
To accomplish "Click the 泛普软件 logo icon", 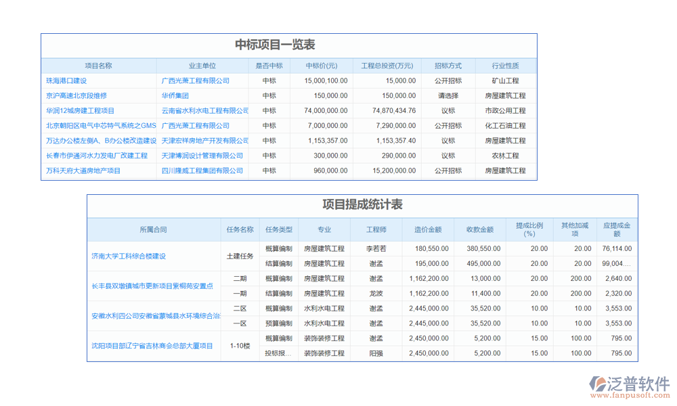I will [598, 384].
